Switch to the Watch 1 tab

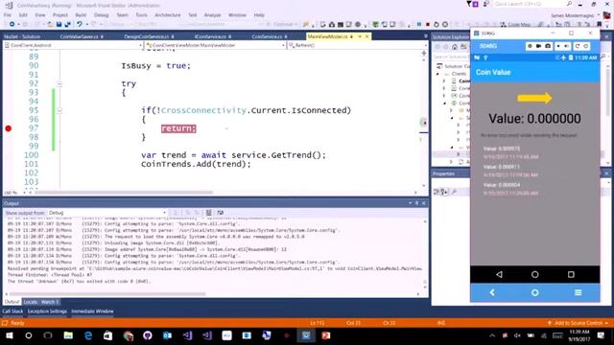coord(50,302)
